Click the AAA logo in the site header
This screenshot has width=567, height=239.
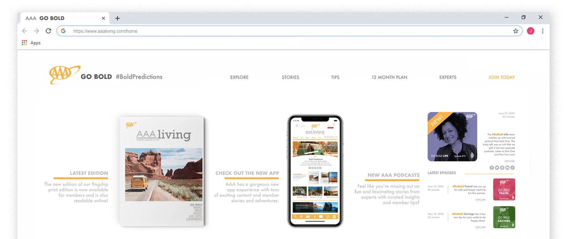tap(64, 75)
